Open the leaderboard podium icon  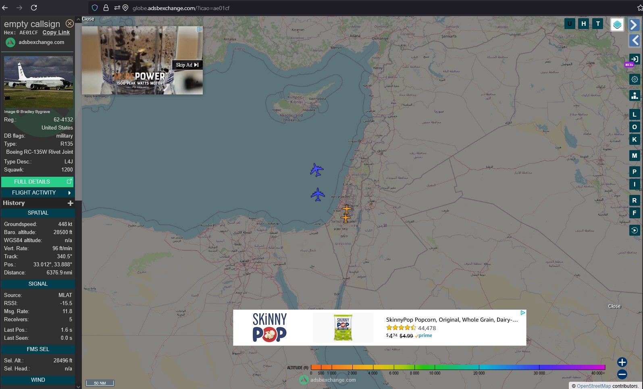click(635, 95)
